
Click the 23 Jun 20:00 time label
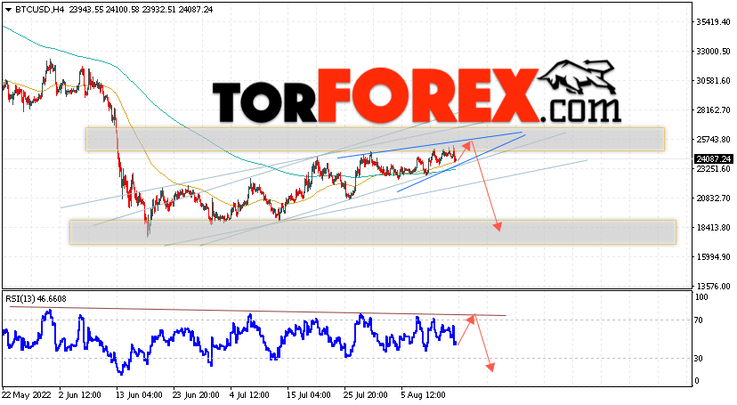pyautogui.click(x=196, y=395)
